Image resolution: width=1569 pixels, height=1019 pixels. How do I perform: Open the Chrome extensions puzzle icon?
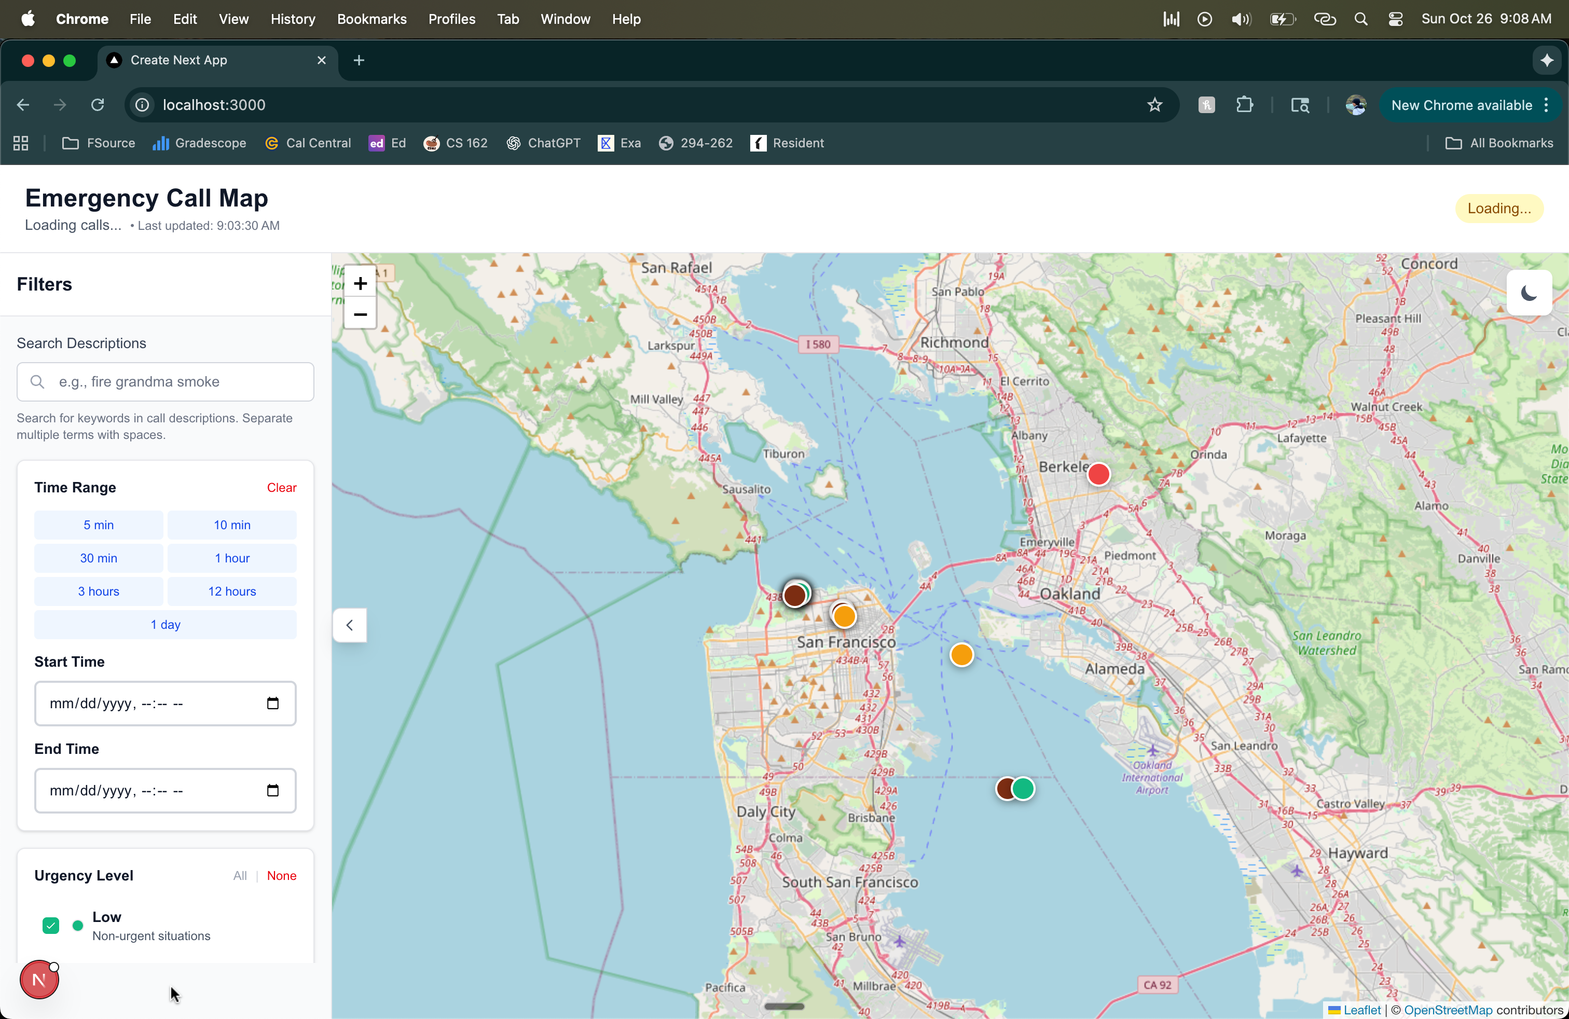(1245, 105)
